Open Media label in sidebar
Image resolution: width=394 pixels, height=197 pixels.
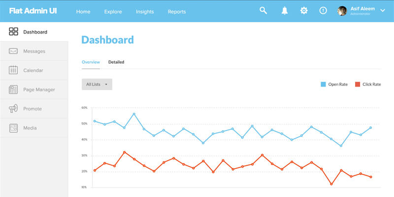coord(30,128)
